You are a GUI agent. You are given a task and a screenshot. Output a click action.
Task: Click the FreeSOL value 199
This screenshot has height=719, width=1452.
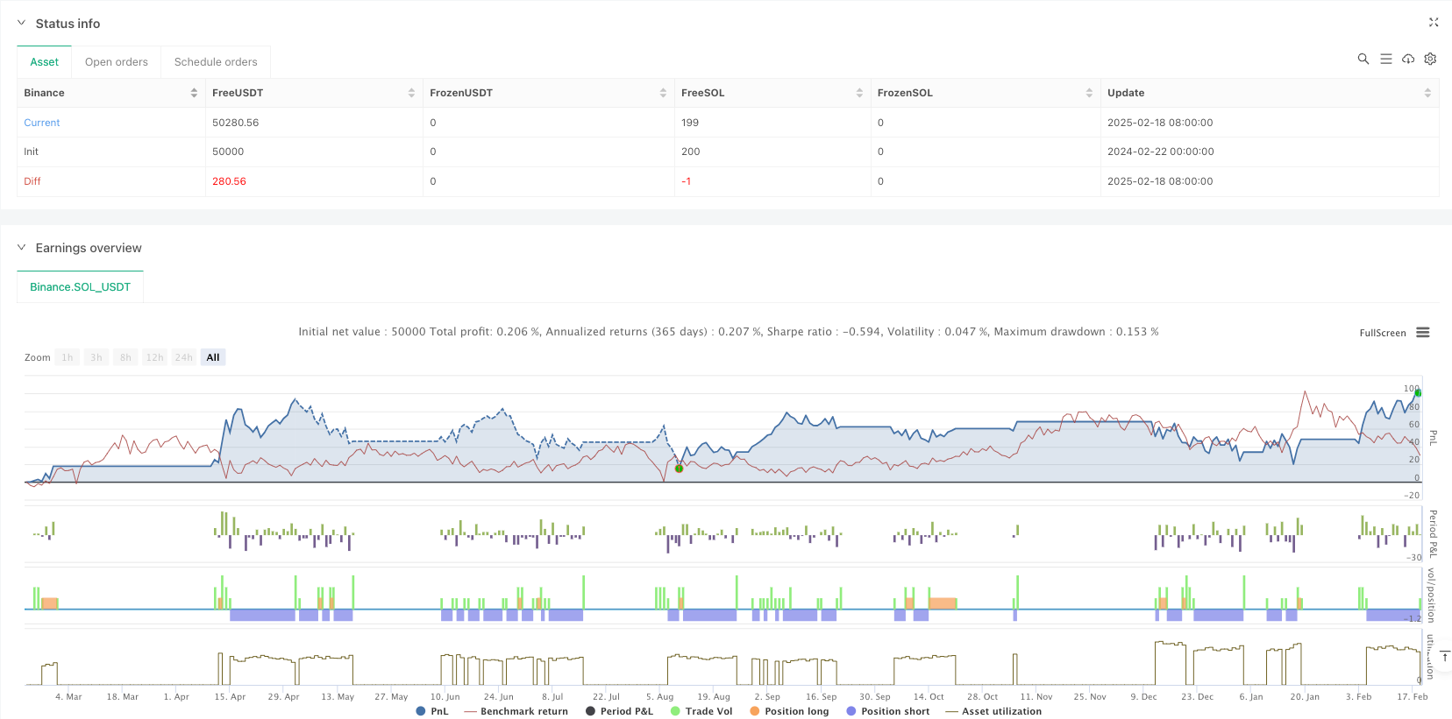coord(690,123)
